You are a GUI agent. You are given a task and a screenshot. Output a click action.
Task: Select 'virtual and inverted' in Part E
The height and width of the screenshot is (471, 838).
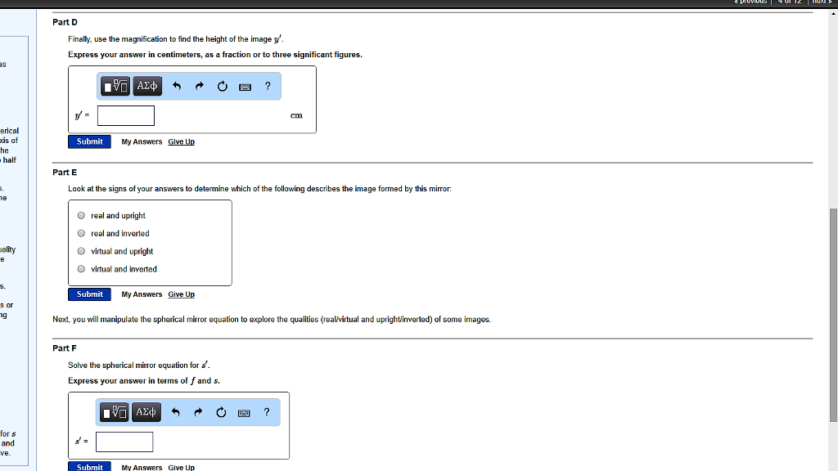click(x=81, y=269)
